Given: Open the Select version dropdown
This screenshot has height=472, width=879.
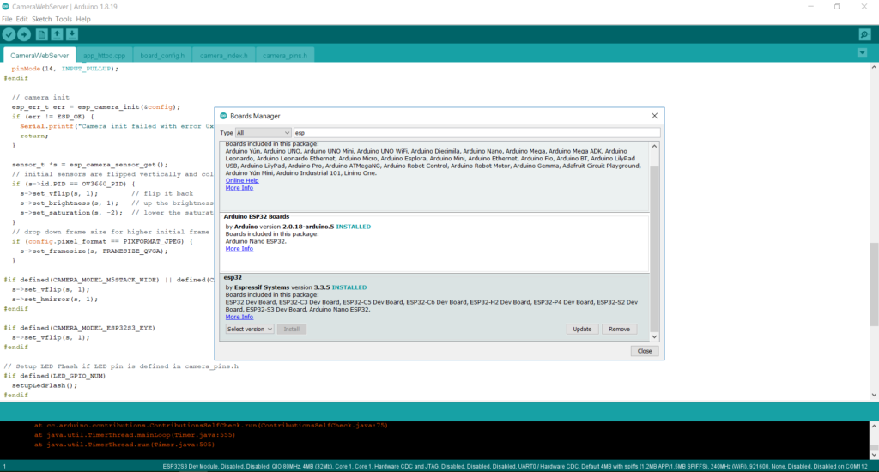Looking at the screenshot, I should pos(250,329).
